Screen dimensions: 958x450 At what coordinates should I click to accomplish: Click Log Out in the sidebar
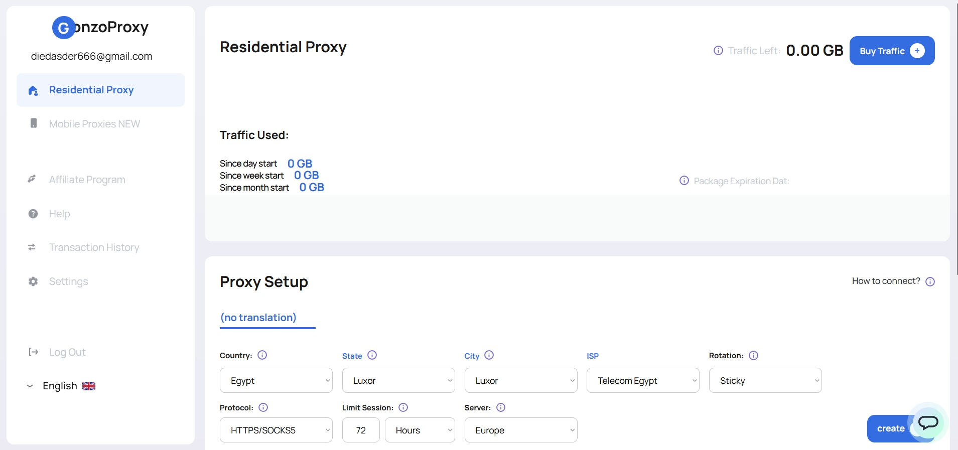pos(67,352)
